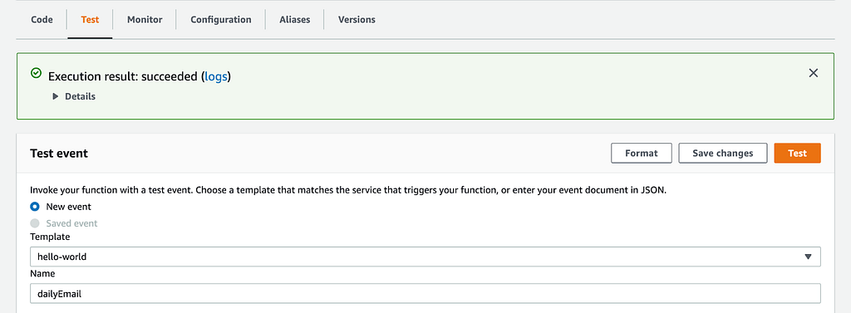Click the Name field label
Screen dimensions: 851x313
click(x=42, y=273)
